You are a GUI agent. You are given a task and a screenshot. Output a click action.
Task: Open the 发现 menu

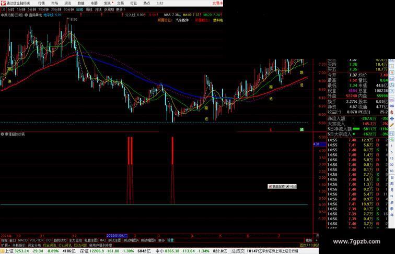point(107,3)
